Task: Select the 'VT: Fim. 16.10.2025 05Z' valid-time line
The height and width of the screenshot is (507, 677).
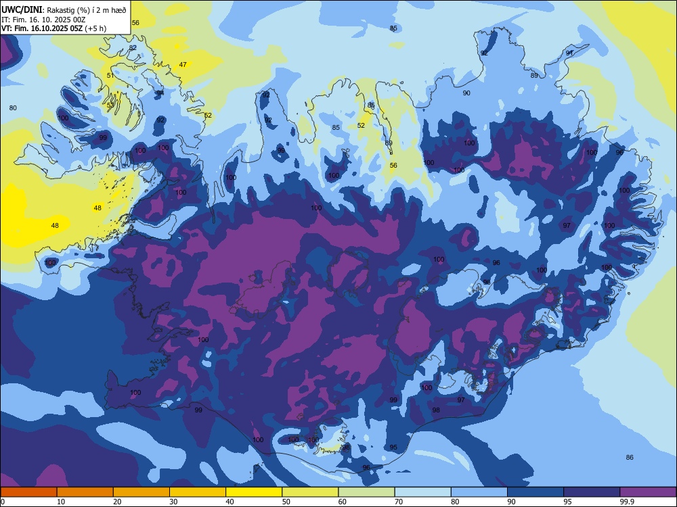Action: [42, 28]
